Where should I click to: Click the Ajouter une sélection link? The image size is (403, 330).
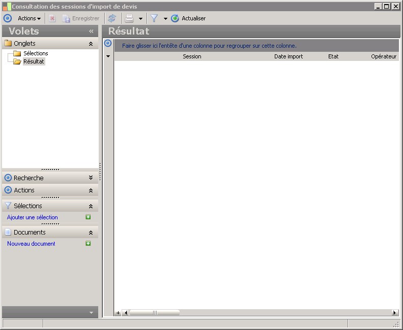pyautogui.click(x=33, y=217)
